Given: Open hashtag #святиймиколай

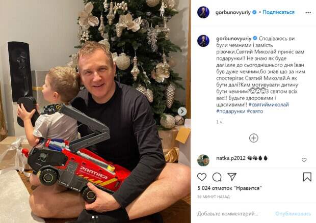Looking at the screenshot, I should (269, 105).
